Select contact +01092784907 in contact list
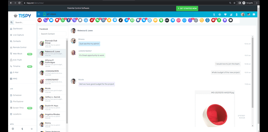Screen dimensions: 268x132 52,81
